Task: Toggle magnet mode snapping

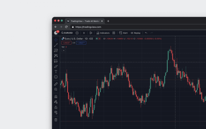Action: pos(56,96)
